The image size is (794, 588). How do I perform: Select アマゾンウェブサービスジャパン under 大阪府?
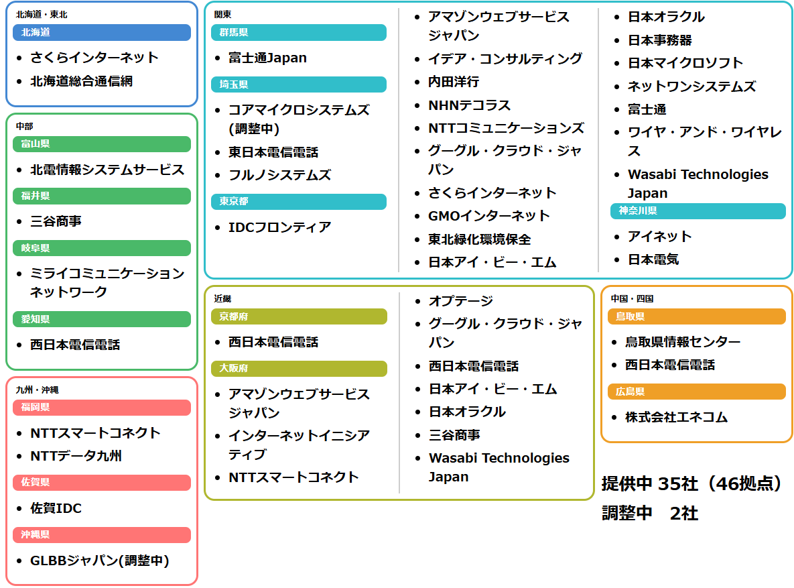pyautogui.click(x=299, y=404)
